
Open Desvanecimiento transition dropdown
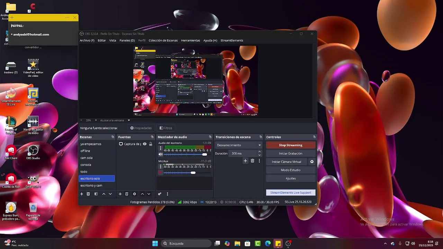tap(238, 145)
